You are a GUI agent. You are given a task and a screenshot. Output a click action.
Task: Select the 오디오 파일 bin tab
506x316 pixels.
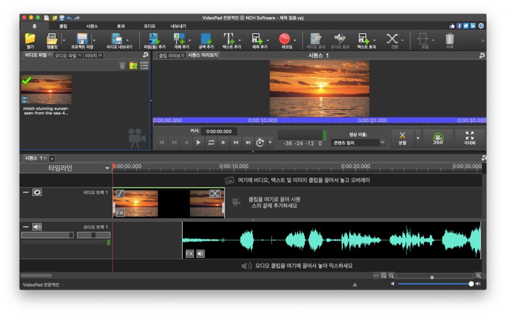click(x=68, y=56)
